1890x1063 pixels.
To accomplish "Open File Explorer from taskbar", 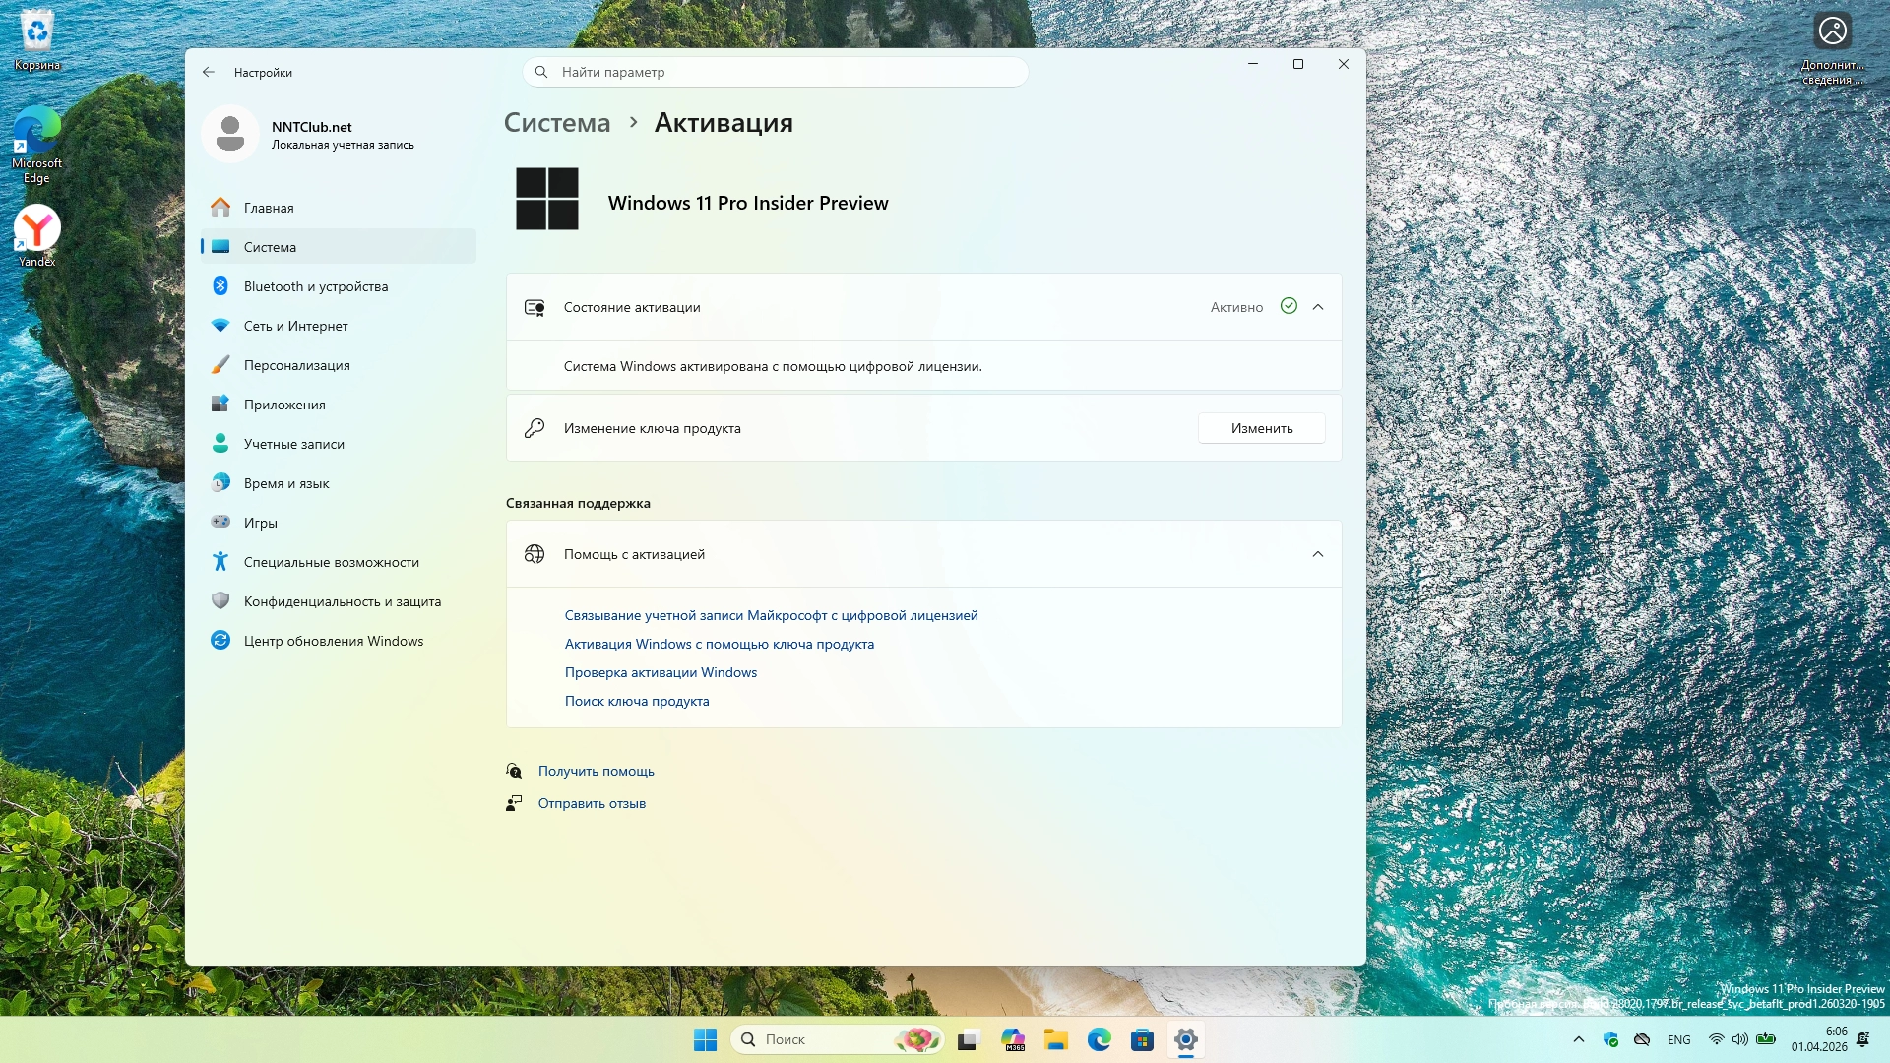I will point(1056,1039).
